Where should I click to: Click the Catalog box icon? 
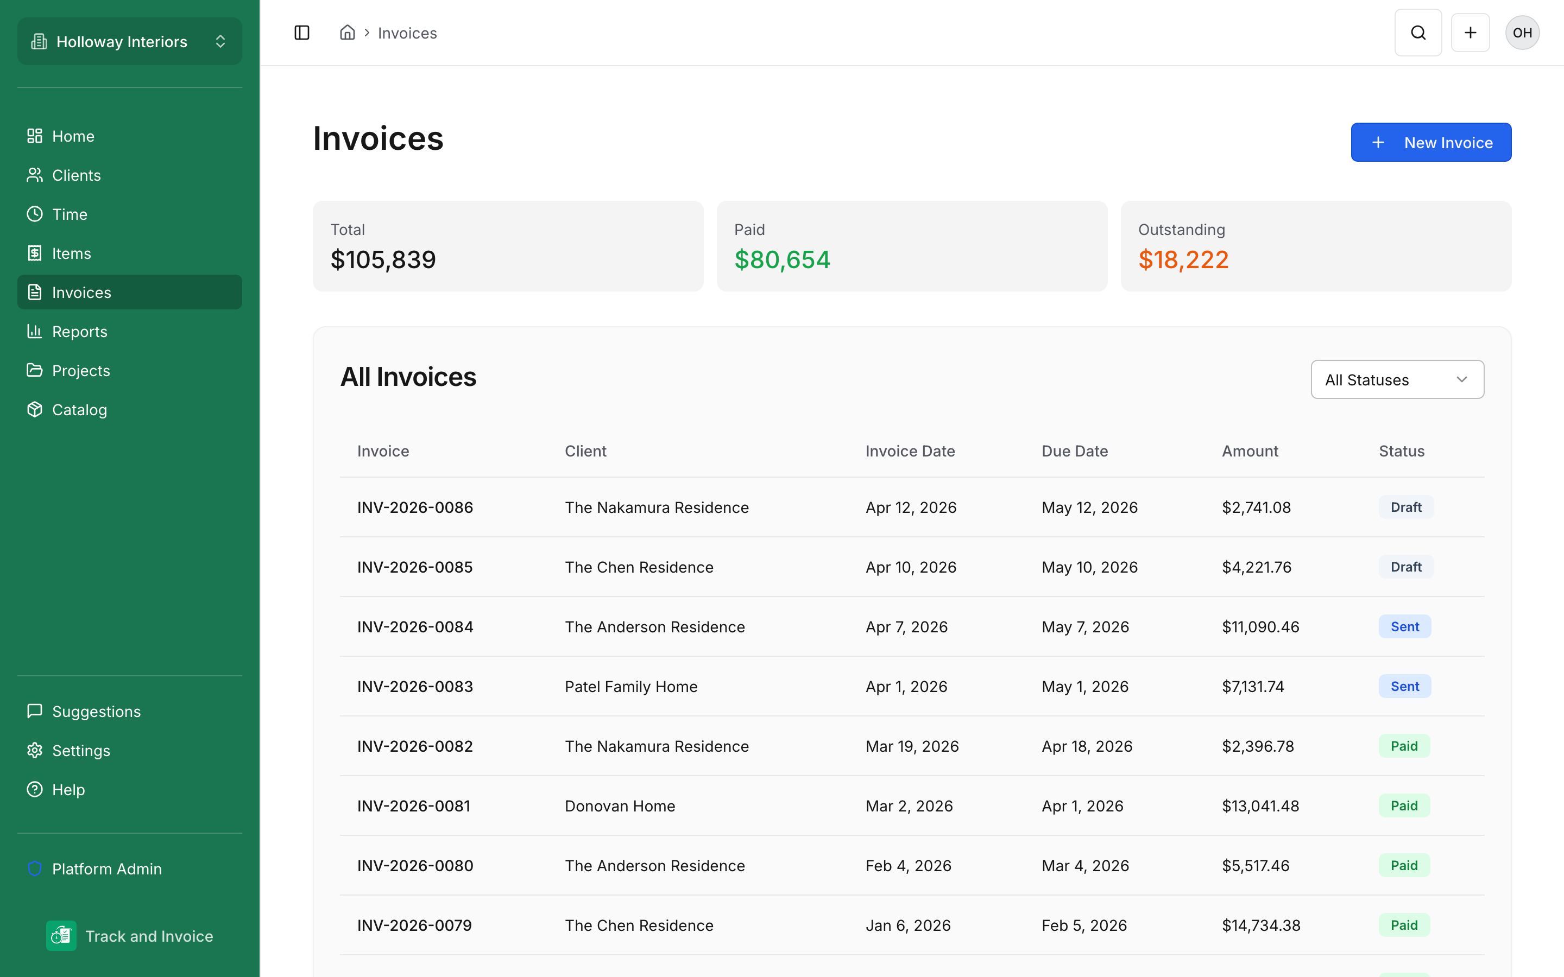(x=35, y=410)
